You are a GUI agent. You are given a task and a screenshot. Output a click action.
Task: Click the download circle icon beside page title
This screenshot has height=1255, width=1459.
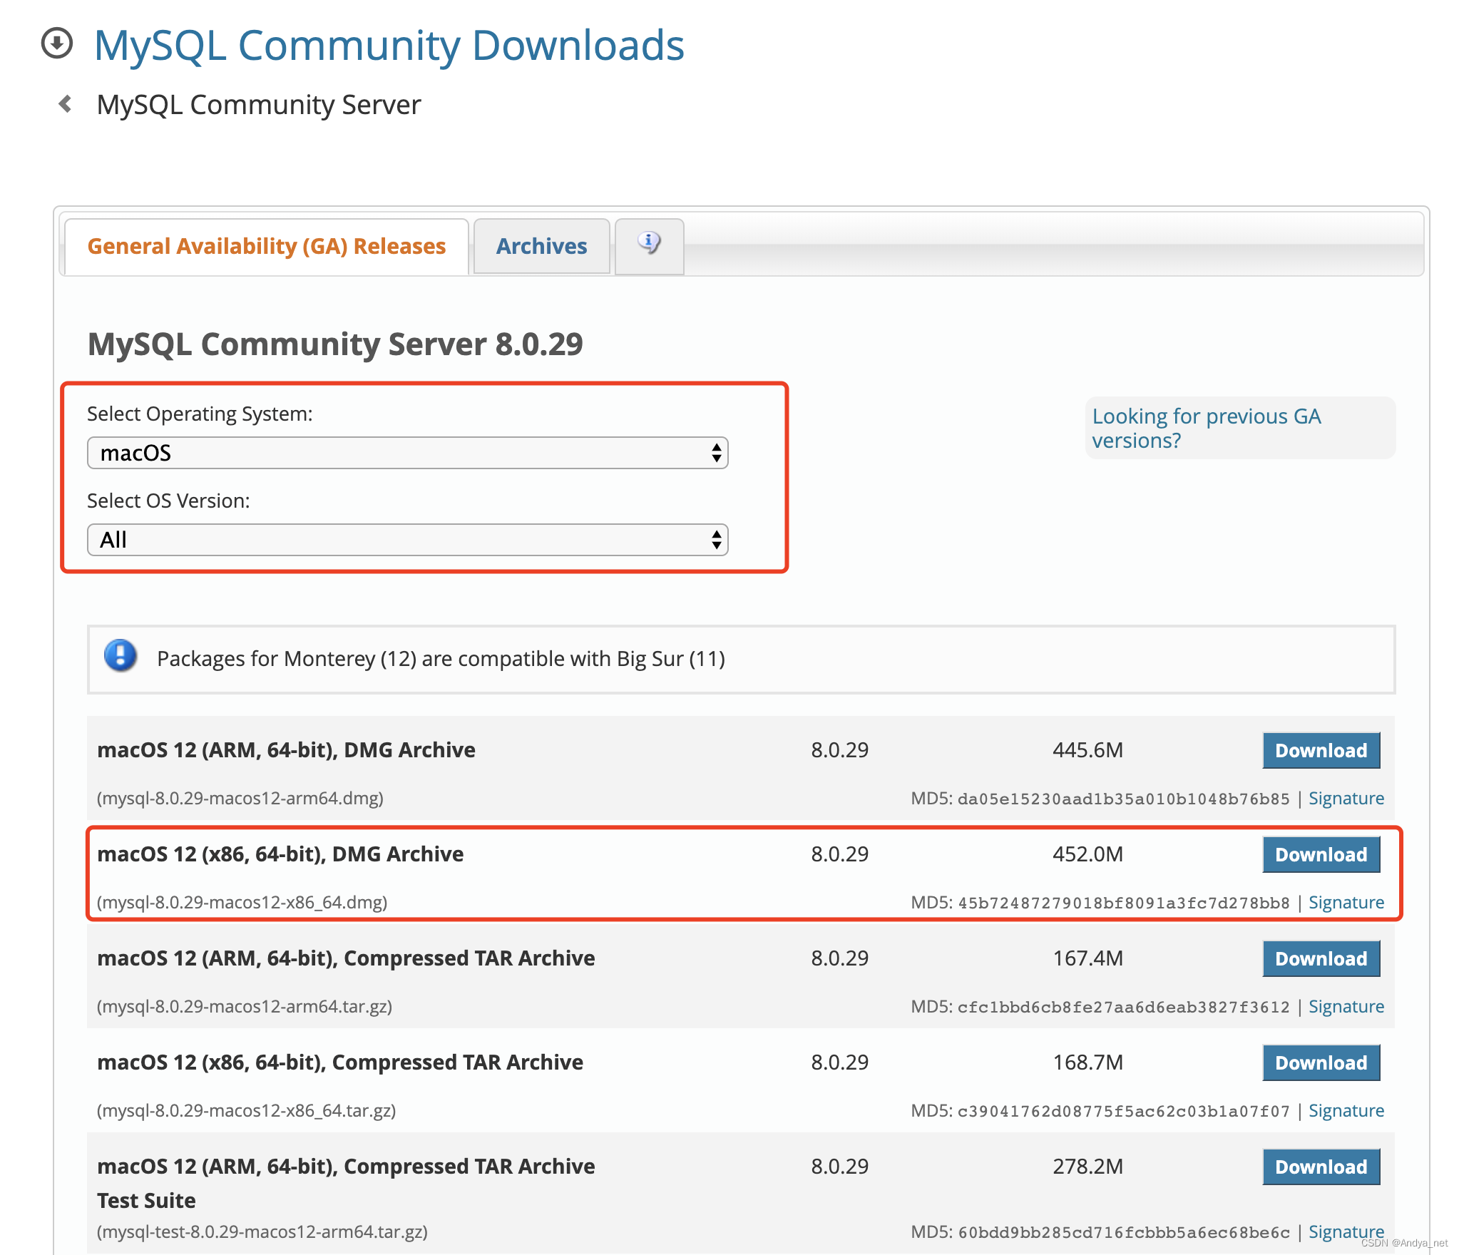[57, 43]
